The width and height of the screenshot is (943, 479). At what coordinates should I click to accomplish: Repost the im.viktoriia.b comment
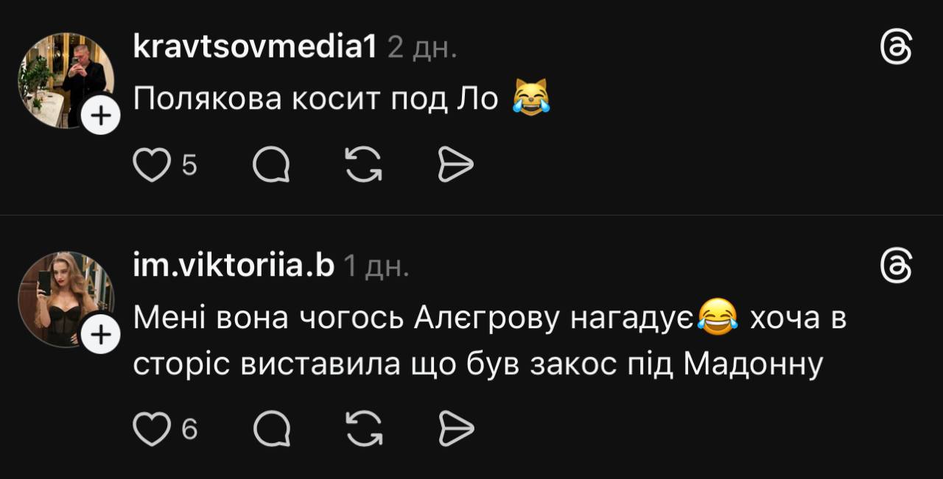[x=364, y=429]
